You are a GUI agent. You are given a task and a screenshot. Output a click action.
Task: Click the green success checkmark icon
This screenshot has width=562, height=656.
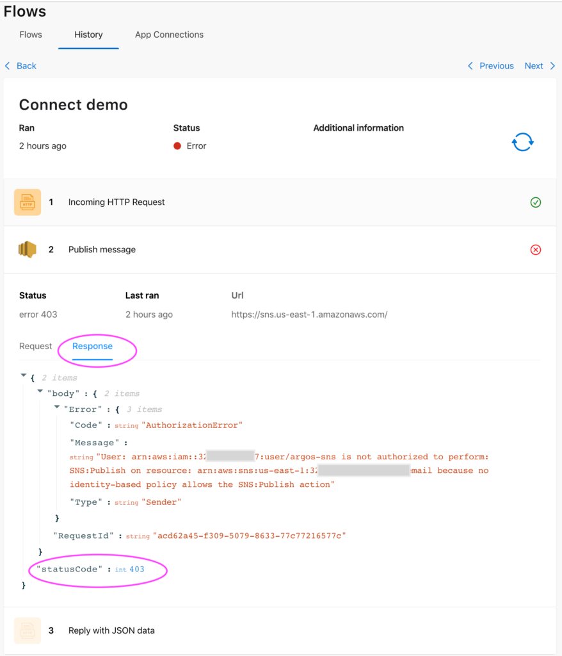coord(536,202)
